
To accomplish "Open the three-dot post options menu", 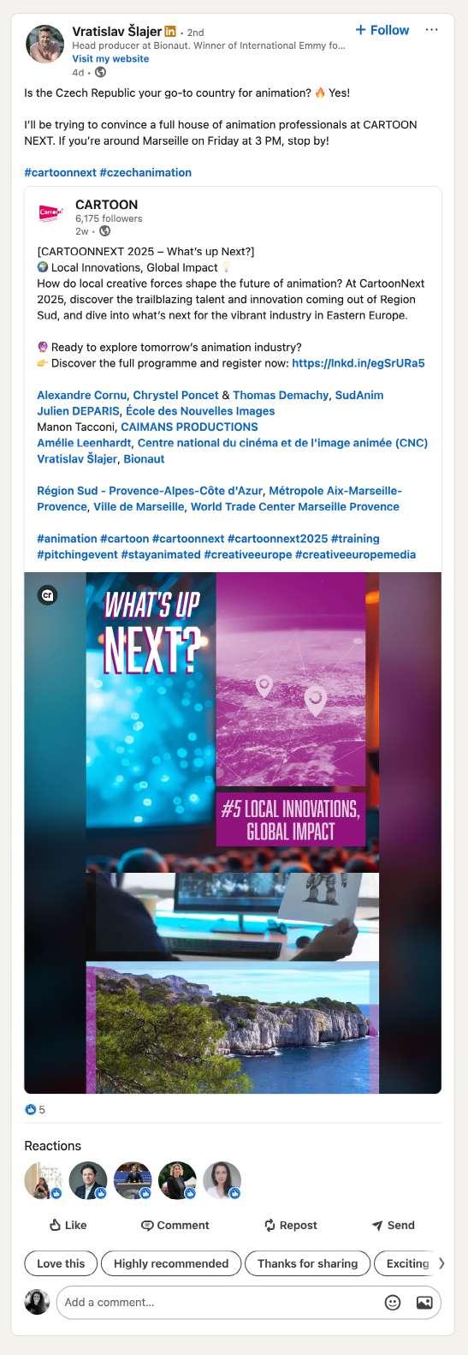I will (431, 30).
